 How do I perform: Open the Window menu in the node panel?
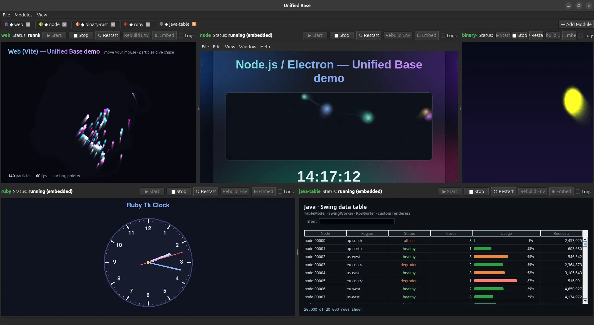[248, 47]
